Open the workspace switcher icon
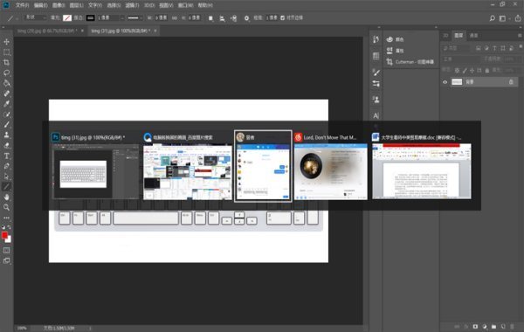This screenshot has width=524, height=332. point(502,18)
